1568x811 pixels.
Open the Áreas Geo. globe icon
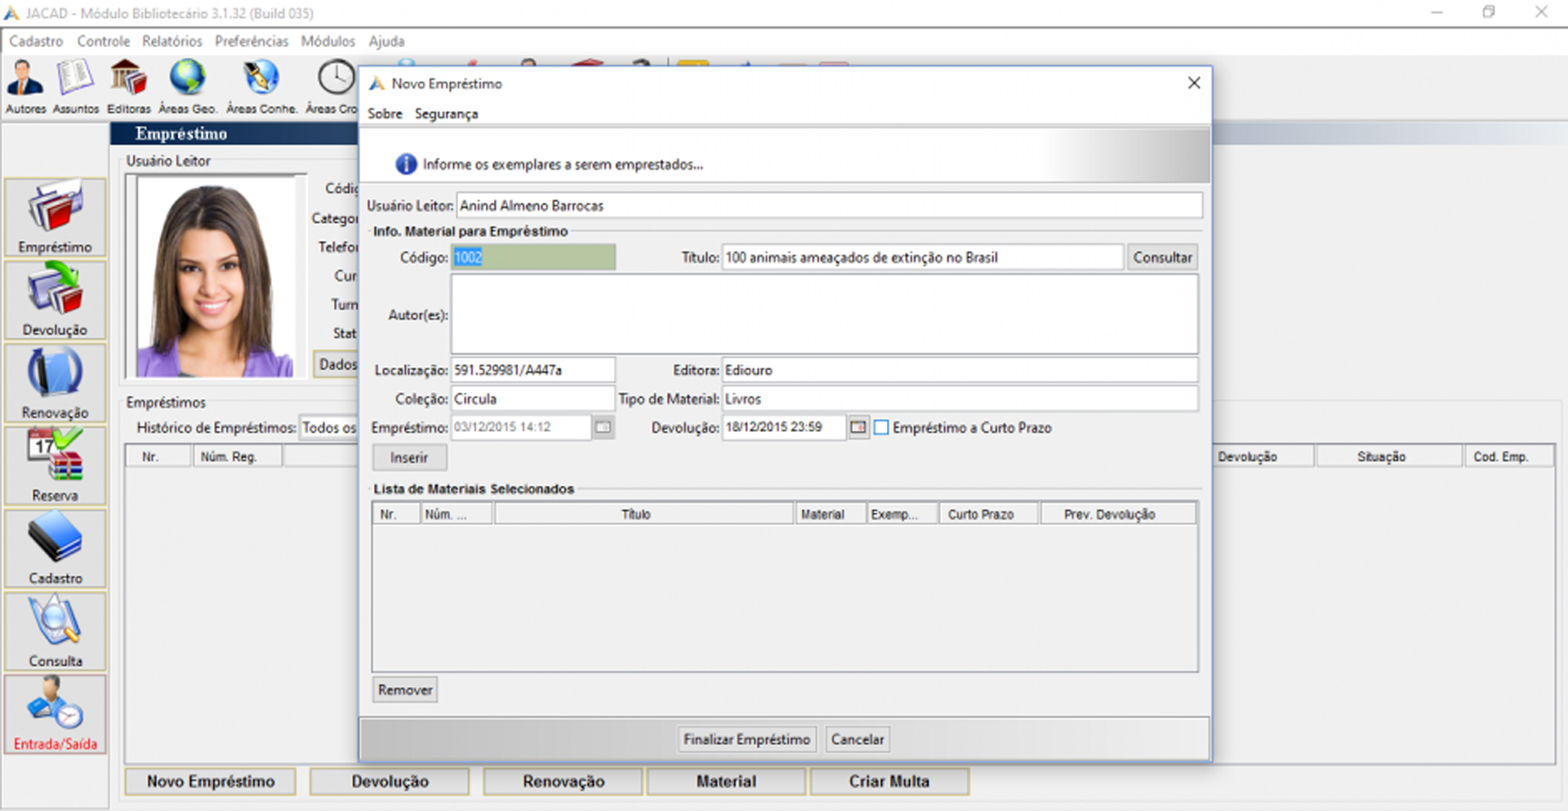point(188,87)
